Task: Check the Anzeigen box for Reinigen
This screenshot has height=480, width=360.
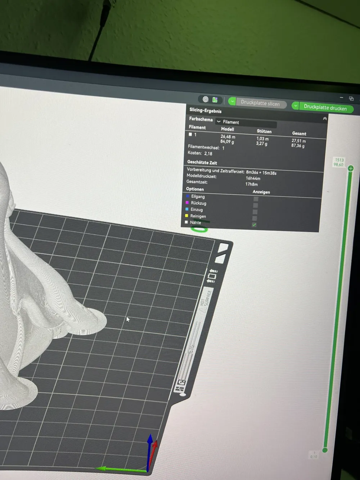Action: (255, 218)
